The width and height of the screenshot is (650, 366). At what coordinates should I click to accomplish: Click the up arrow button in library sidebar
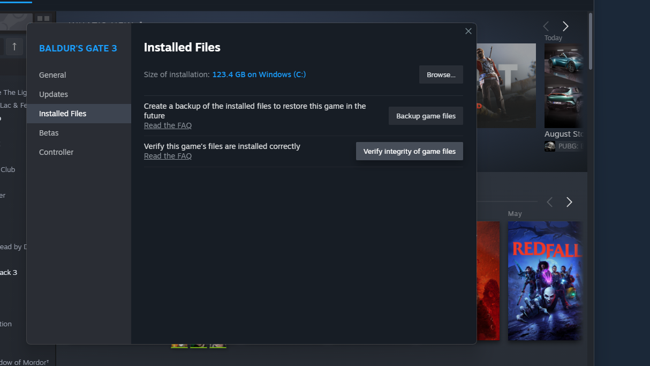coord(14,47)
